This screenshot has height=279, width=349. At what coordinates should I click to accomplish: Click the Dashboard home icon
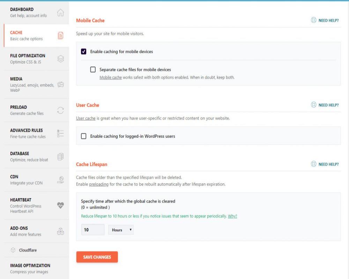tap(60, 13)
